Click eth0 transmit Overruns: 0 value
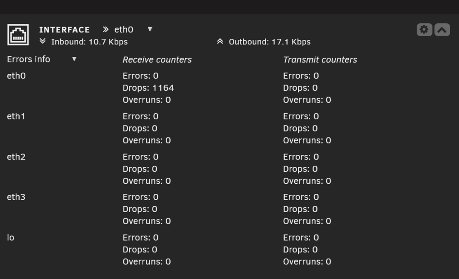This screenshot has width=459, height=279. click(x=307, y=100)
